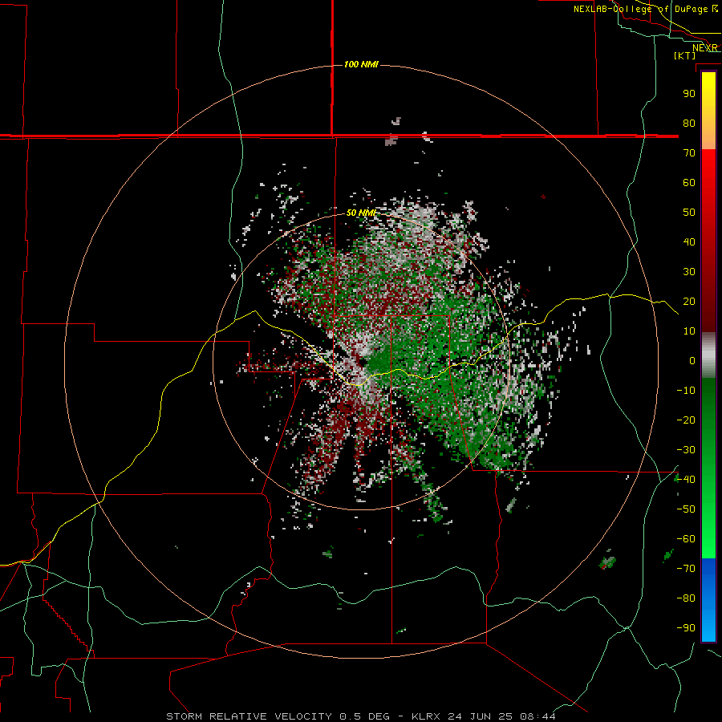This screenshot has width=722, height=722.
Task: Click the -80 scale value
Action: coord(686,598)
